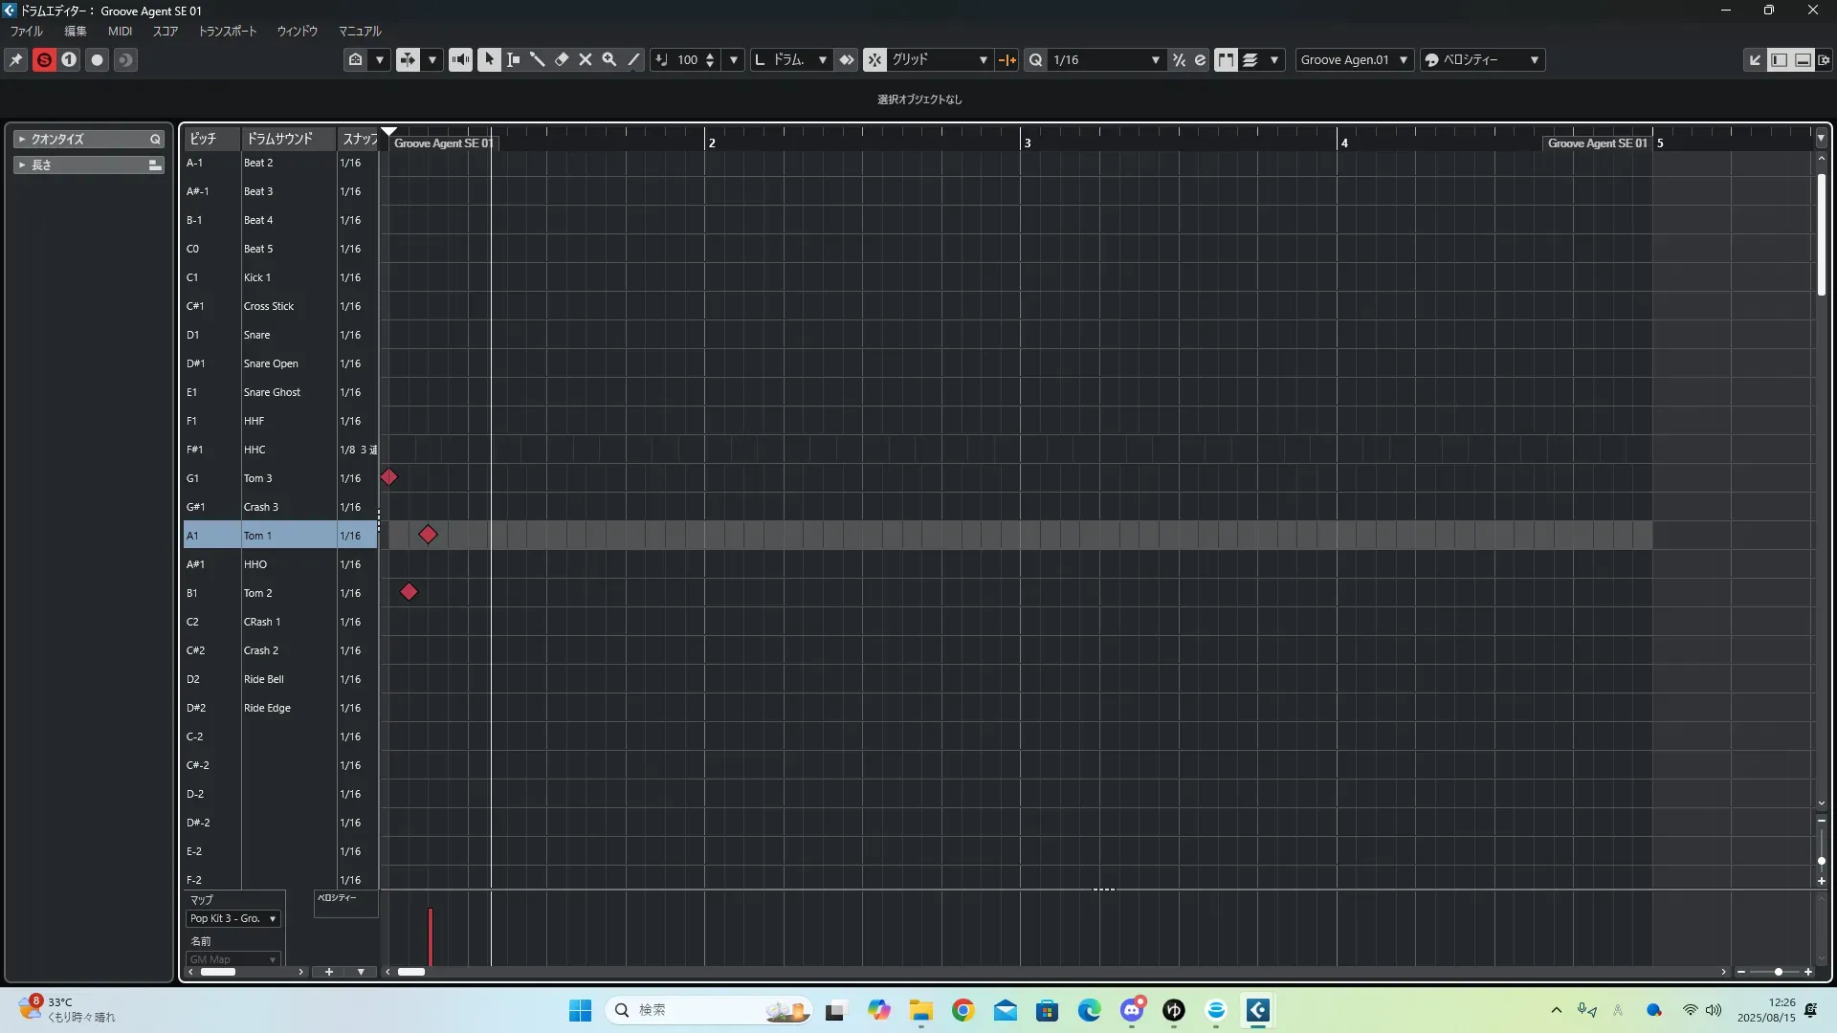Image resolution: width=1837 pixels, height=1033 pixels.
Task: Select the Tom 2 drum sound row
Action: click(258, 593)
